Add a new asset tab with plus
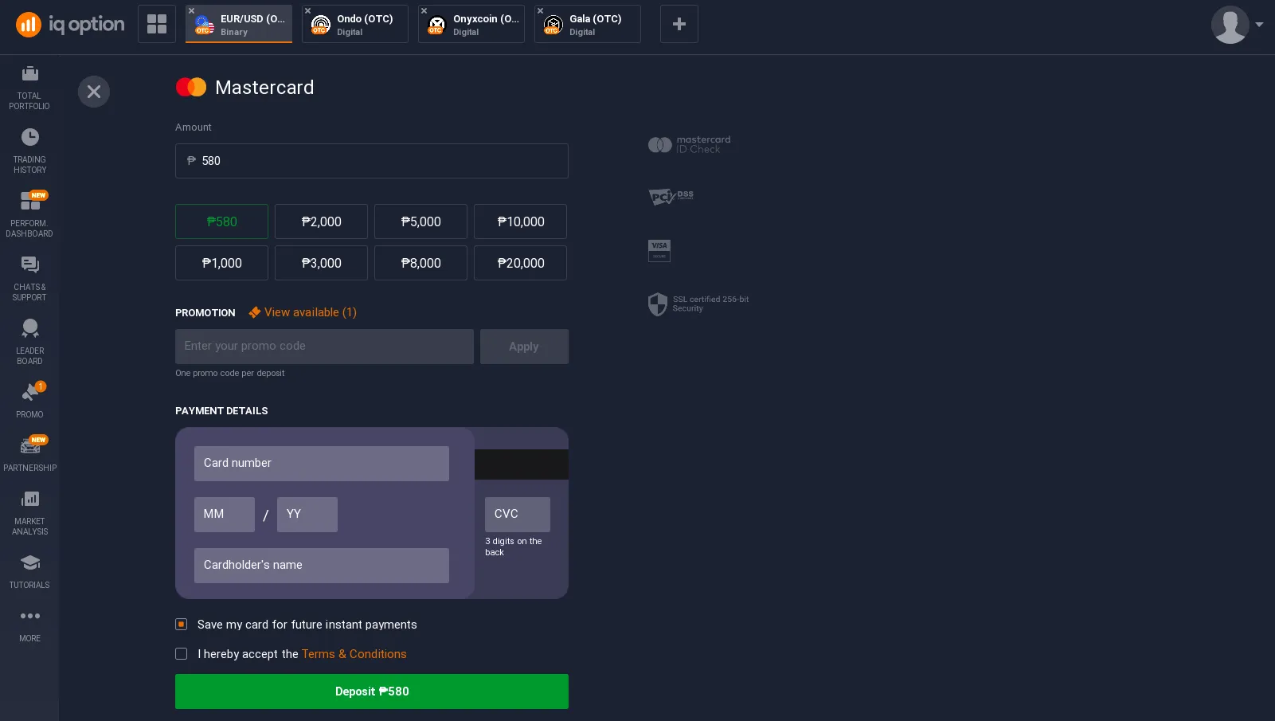This screenshot has width=1275, height=721. pos(679,24)
